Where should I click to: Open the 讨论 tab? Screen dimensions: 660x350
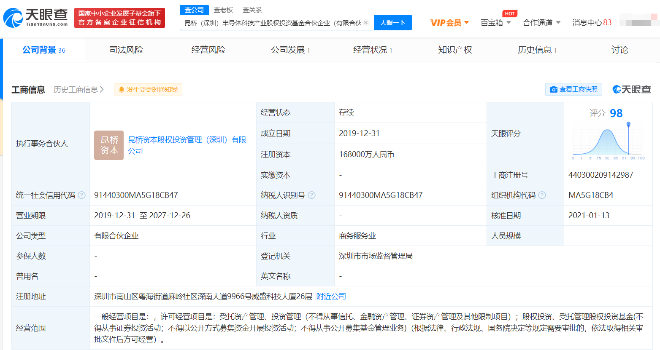point(619,50)
